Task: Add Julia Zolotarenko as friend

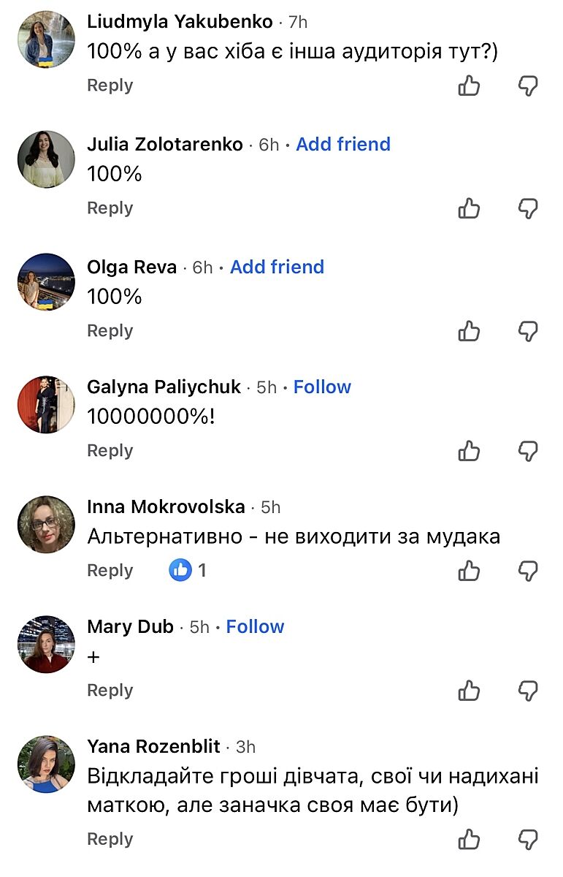Action: (x=343, y=145)
